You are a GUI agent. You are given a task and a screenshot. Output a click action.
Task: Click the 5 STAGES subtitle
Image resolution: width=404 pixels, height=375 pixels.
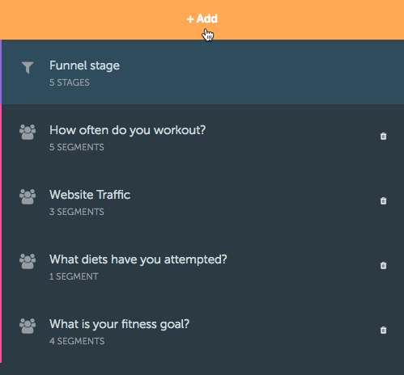[70, 82]
